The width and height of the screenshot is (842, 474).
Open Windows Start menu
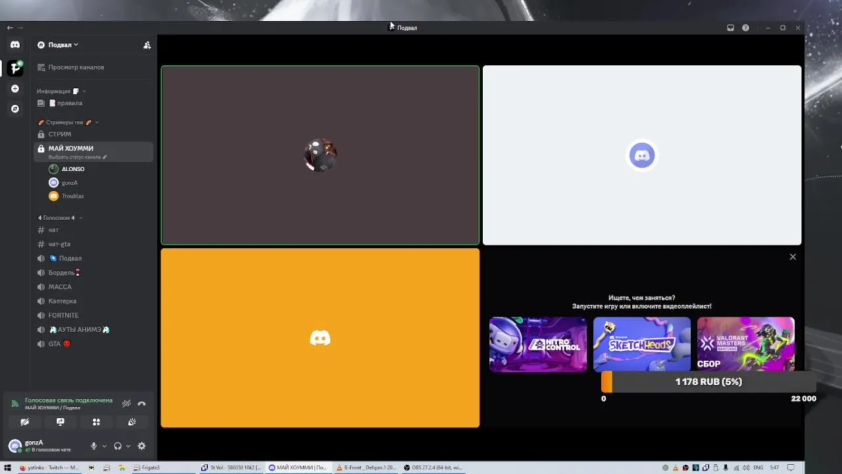(x=7, y=467)
